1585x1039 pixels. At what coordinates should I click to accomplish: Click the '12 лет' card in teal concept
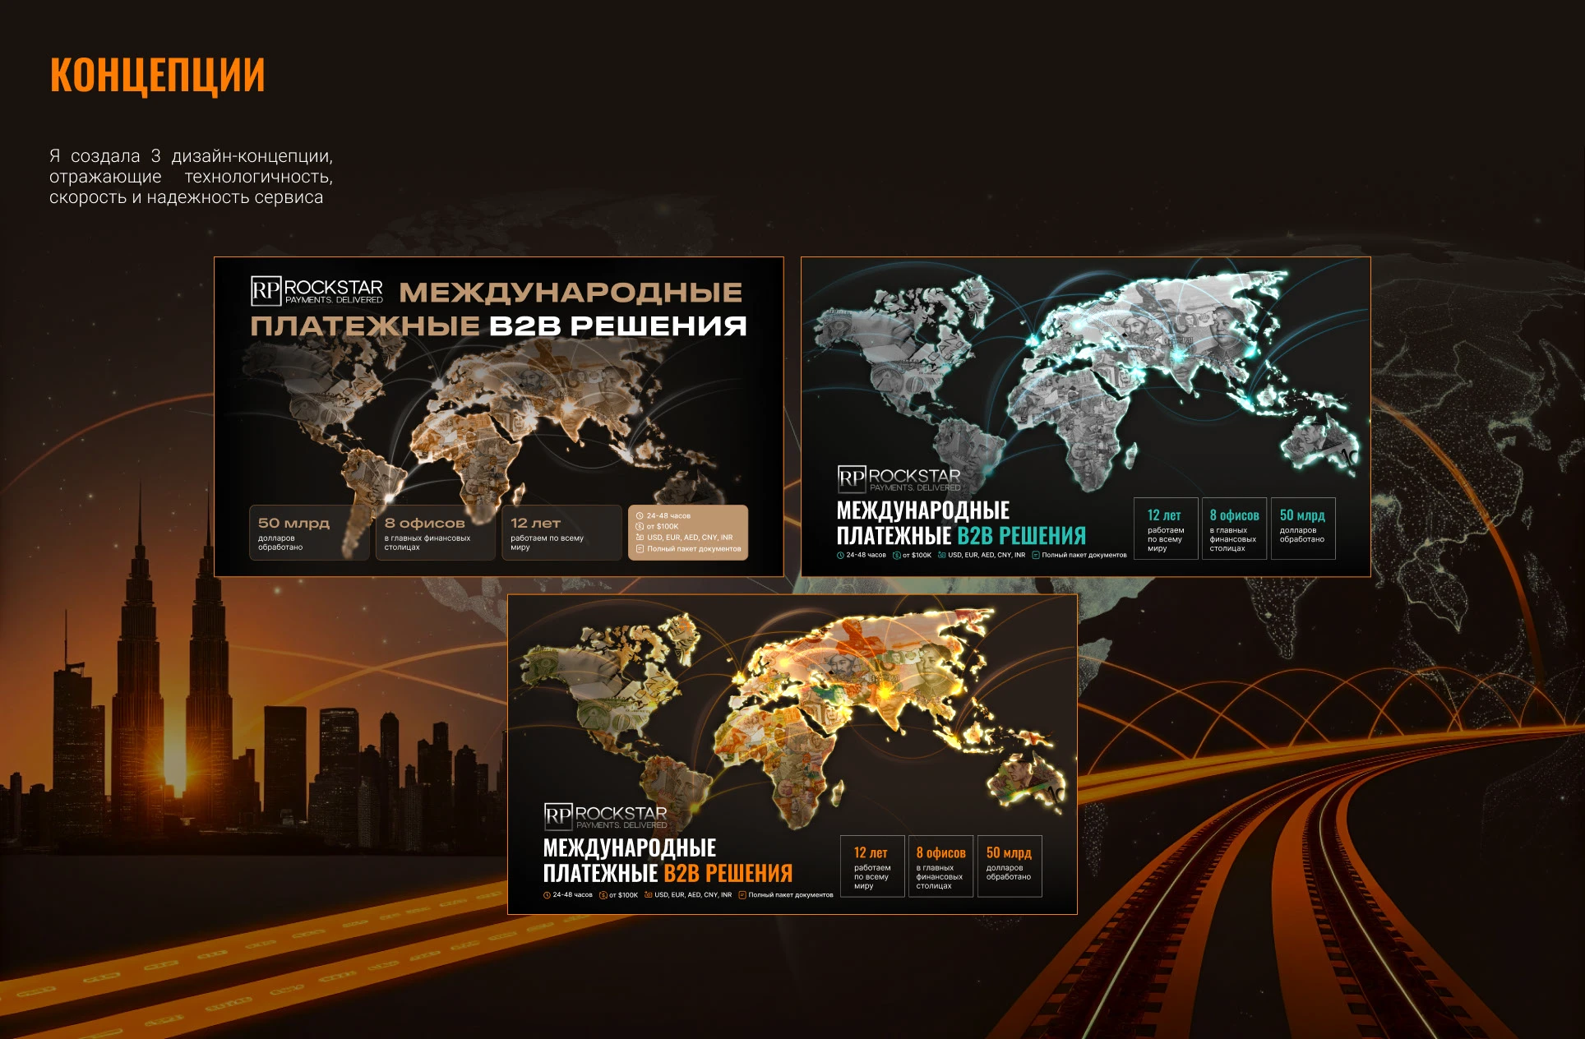pyautogui.click(x=1165, y=529)
